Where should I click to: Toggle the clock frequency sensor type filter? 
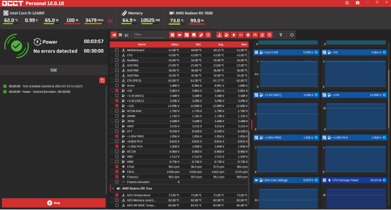point(255,35)
